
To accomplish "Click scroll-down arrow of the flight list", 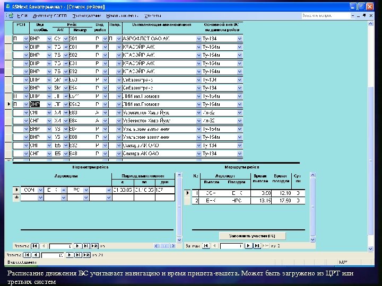I will click(x=370, y=249).
